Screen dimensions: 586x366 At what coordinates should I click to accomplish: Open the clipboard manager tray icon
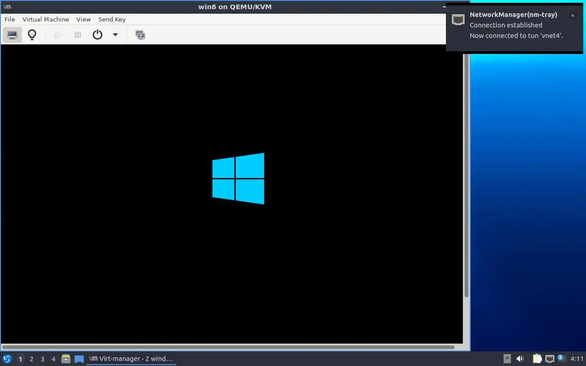coord(537,359)
